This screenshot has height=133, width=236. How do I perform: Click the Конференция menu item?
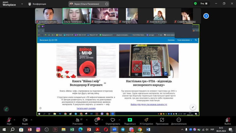37,4
